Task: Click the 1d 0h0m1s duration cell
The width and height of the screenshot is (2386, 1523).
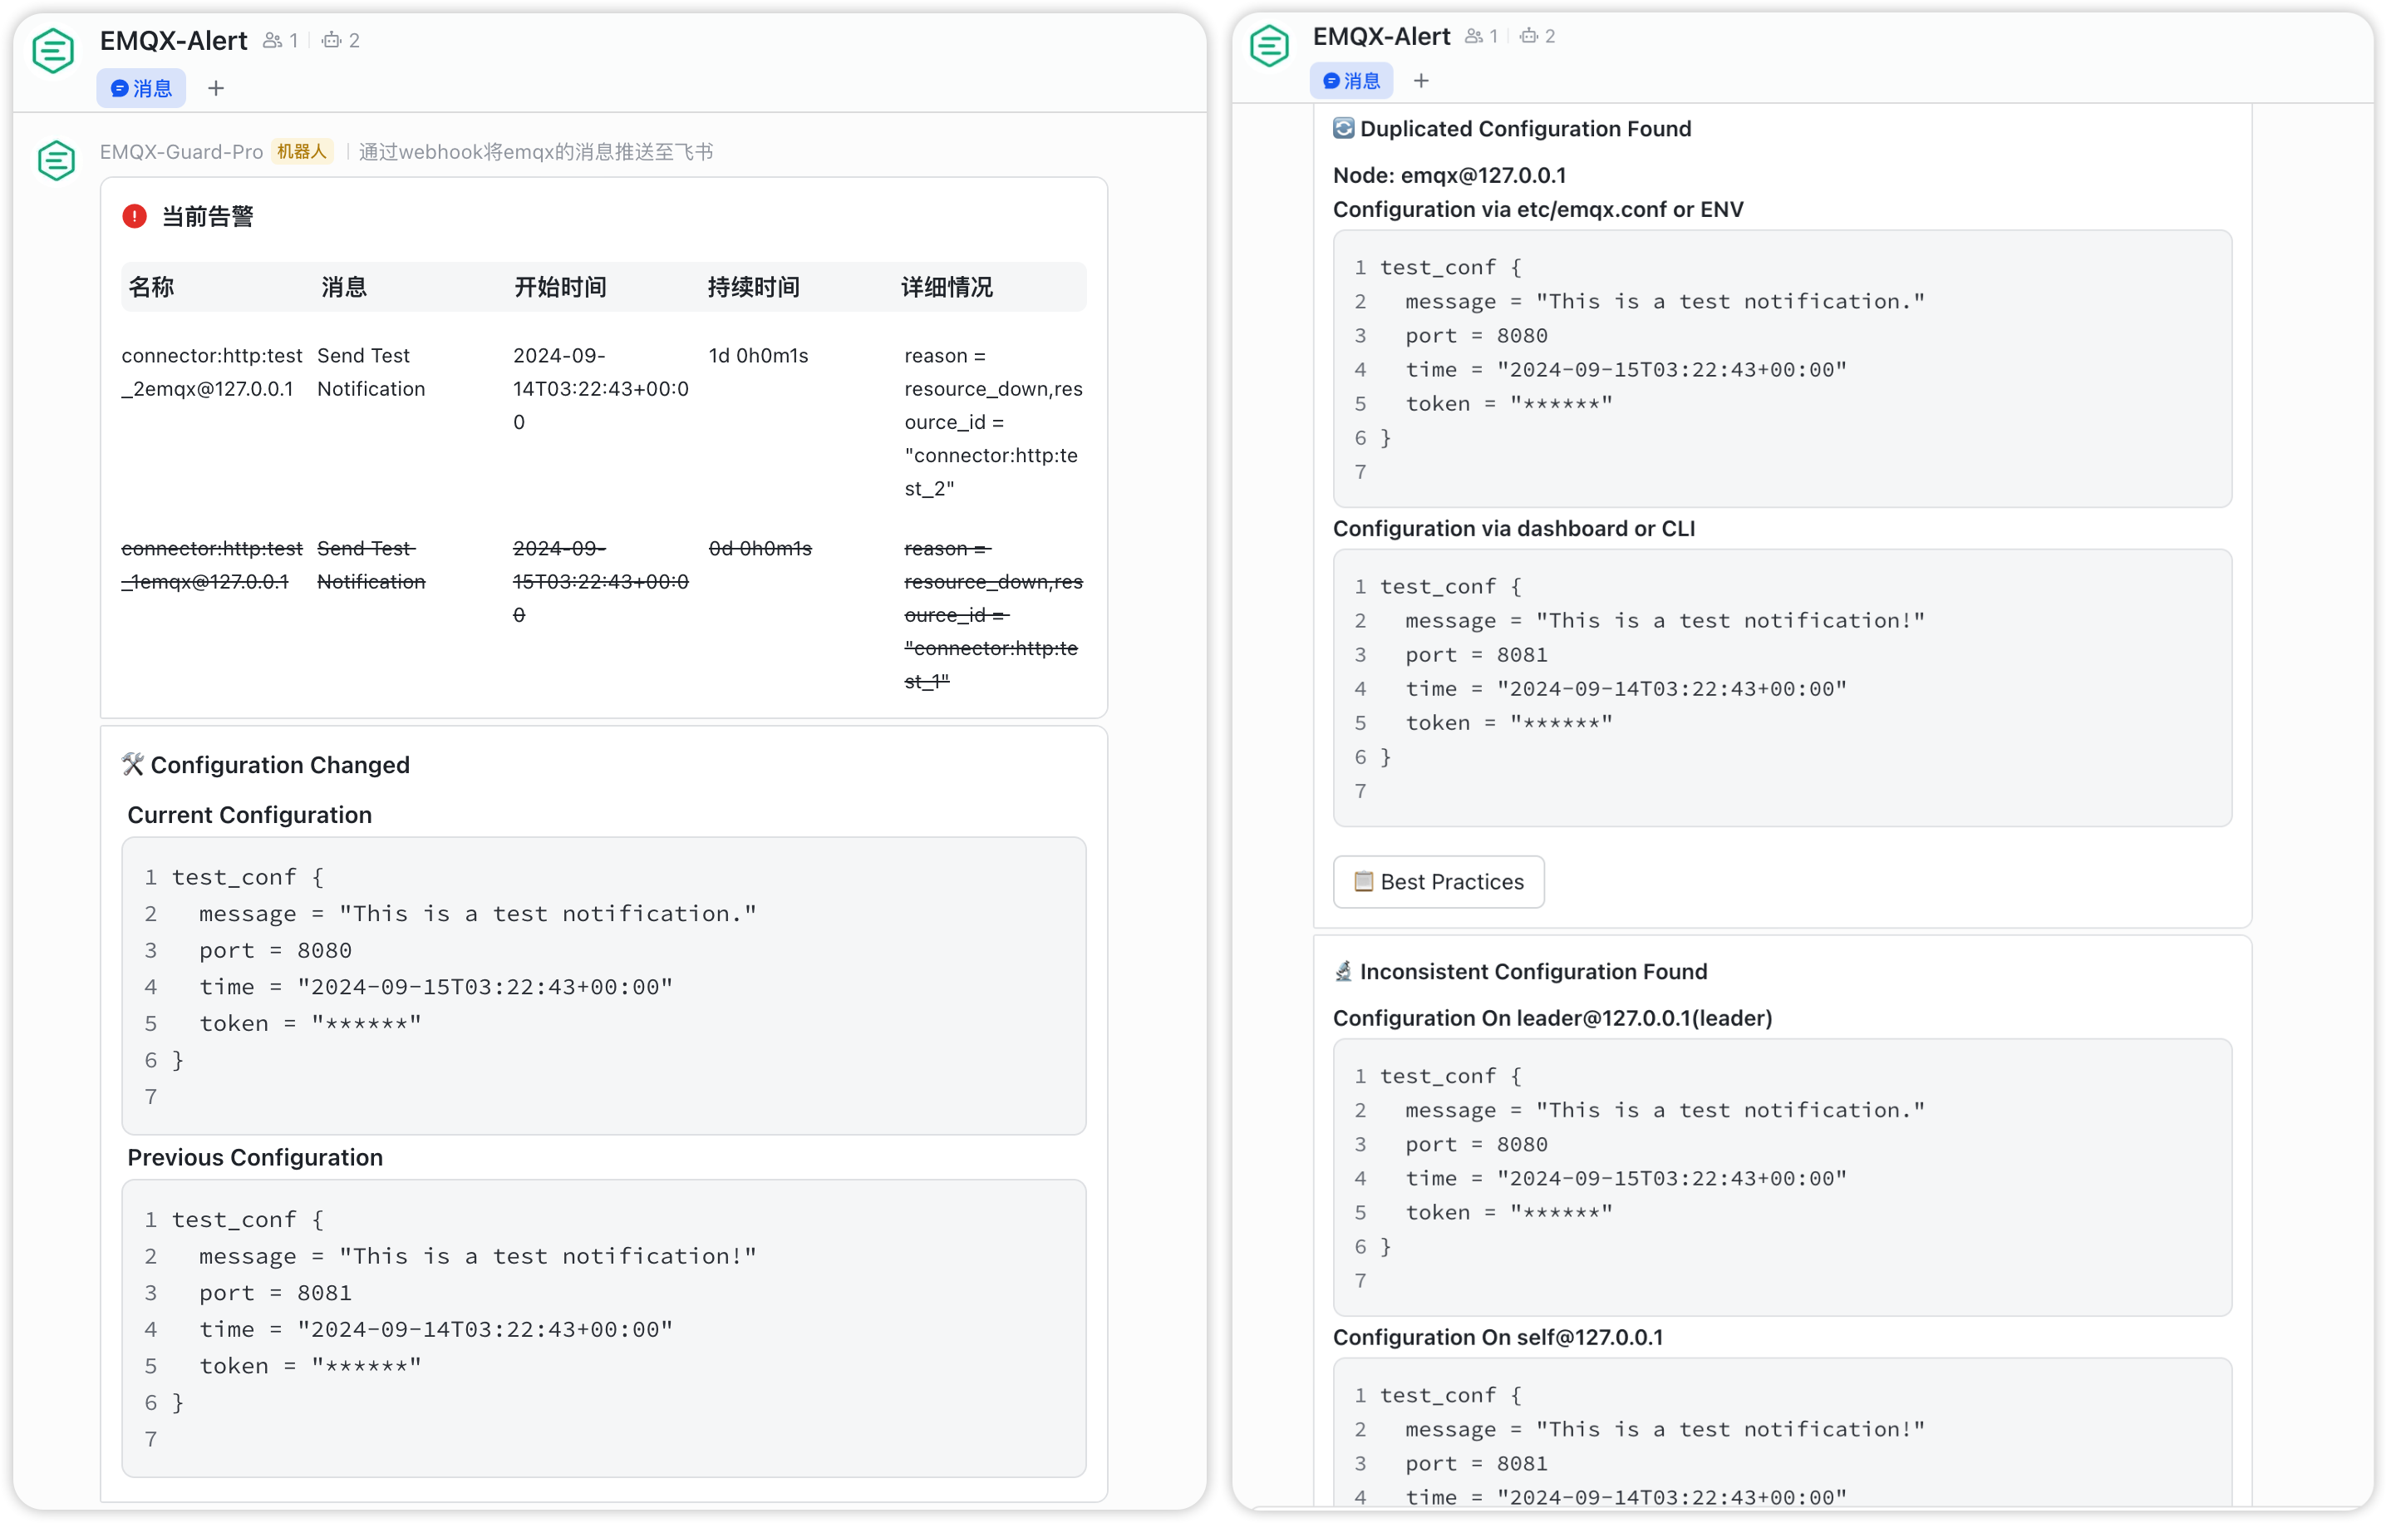Action: [x=759, y=356]
